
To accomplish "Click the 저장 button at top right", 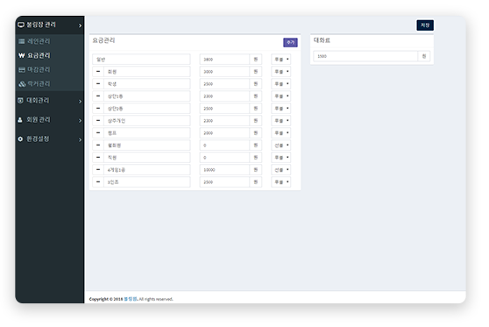I will pyautogui.click(x=425, y=25).
